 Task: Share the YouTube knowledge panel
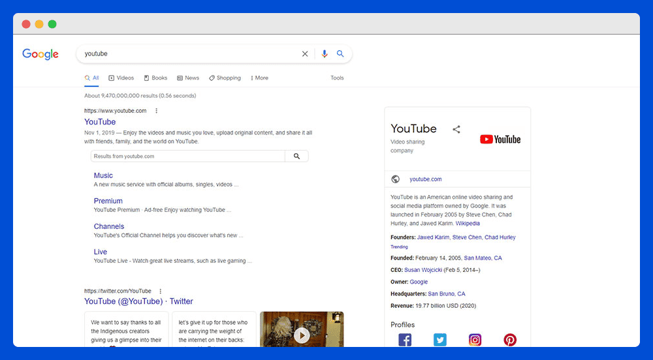[456, 129]
